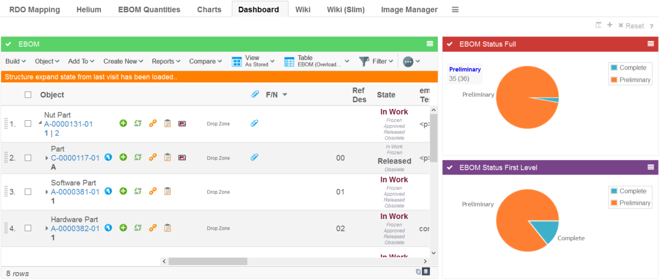Click blue navigate icon beside A-0000381-01
Viewport: 659px width, 280px height.
[x=108, y=191]
